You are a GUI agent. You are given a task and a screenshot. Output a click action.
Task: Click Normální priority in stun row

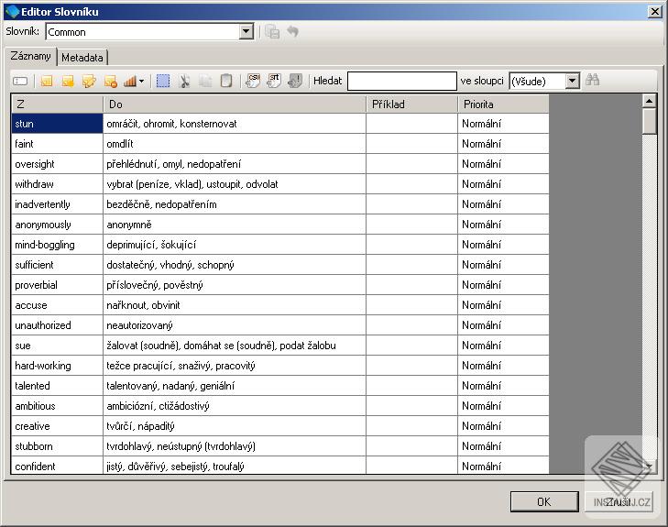pos(503,124)
